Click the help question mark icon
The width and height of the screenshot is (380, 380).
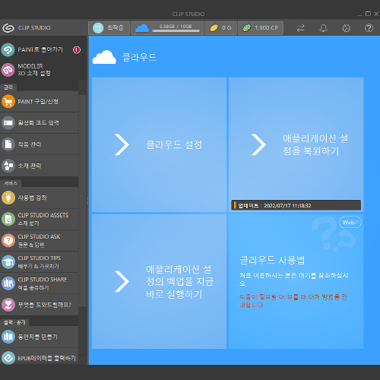369,28
